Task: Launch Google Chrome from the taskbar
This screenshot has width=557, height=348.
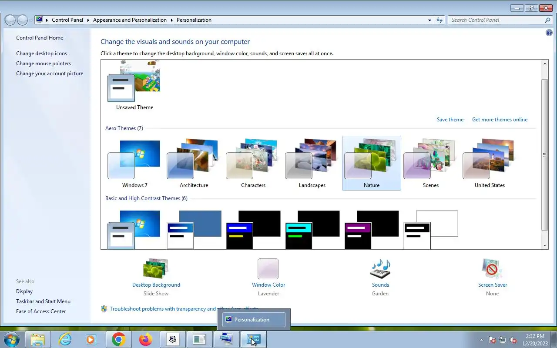Action: pos(118,339)
